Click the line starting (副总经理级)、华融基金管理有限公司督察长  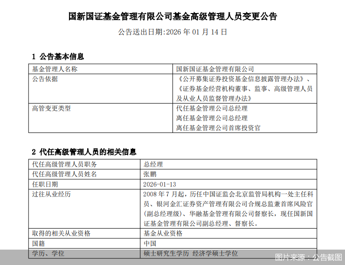[228, 214]
